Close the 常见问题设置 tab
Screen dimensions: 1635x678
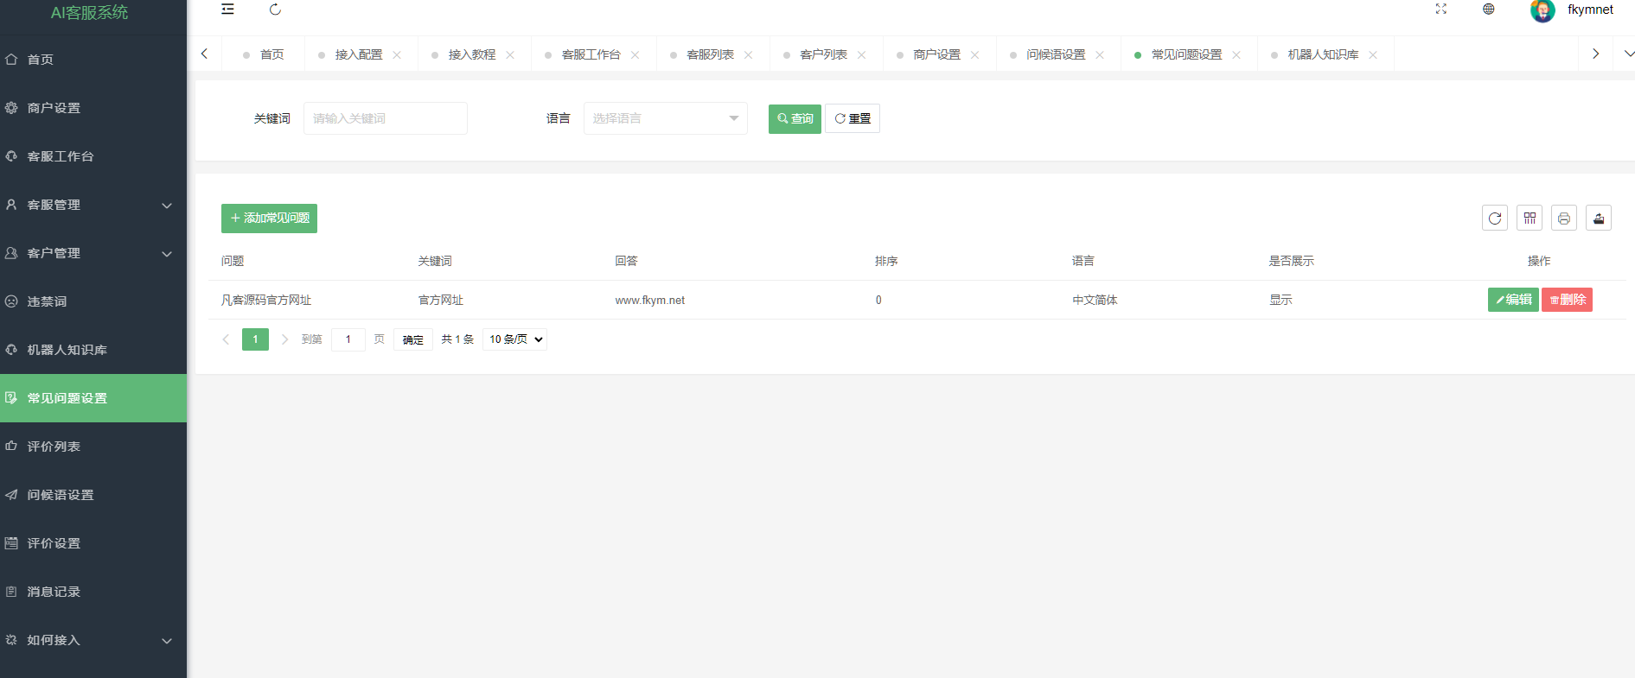click(x=1236, y=54)
